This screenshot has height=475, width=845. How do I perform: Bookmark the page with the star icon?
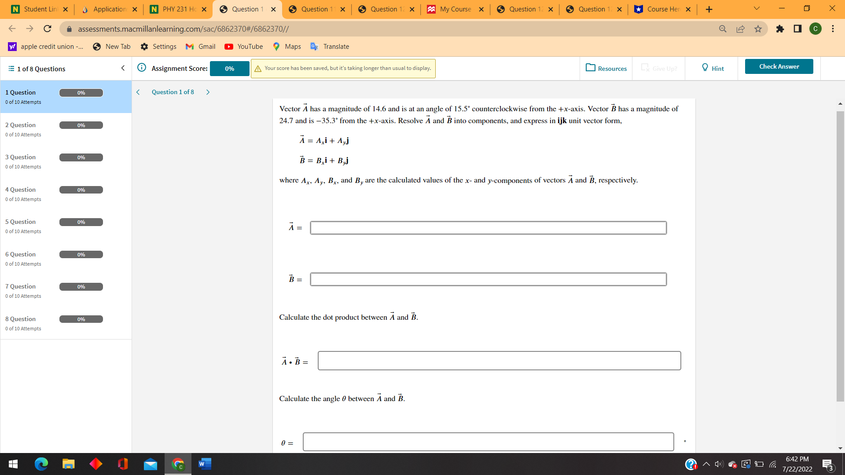tap(758, 29)
